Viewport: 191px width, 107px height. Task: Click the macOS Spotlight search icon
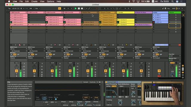click(172, 1)
